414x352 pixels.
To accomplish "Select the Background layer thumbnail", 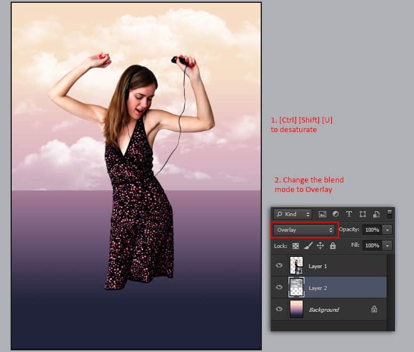I will (297, 309).
